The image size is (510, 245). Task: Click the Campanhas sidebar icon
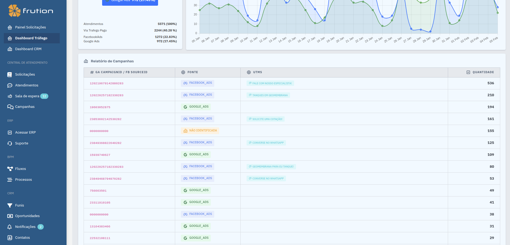click(10, 107)
